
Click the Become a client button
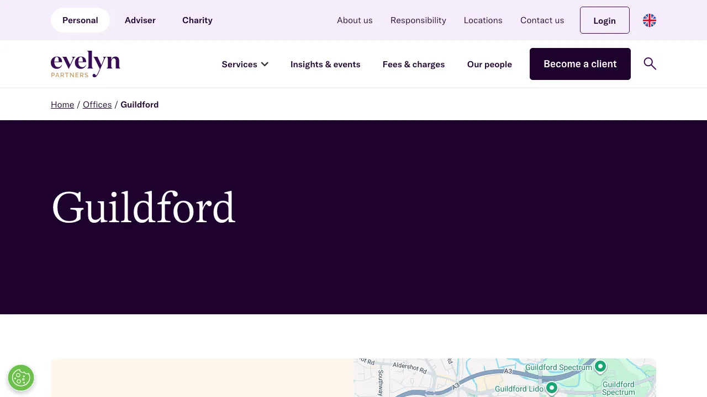click(x=580, y=64)
